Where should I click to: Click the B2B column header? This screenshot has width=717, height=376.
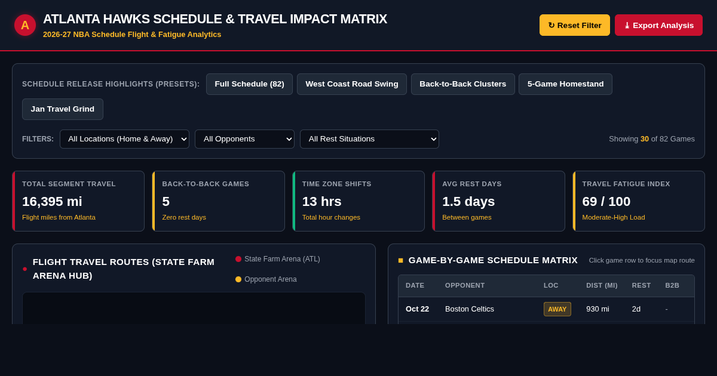pos(672,285)
